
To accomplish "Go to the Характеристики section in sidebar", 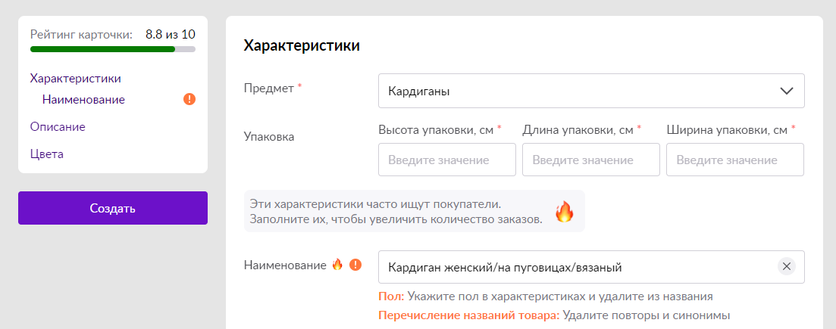I will pos(76,78).
